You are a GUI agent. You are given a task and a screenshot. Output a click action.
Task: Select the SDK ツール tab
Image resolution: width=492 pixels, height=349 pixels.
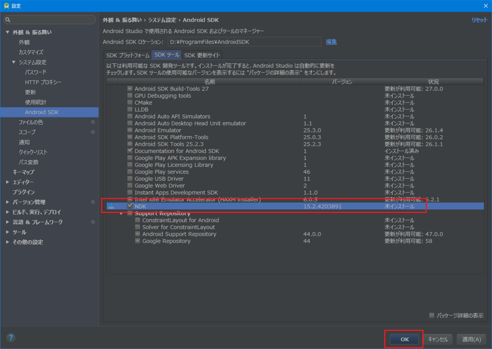pos(167,55)
